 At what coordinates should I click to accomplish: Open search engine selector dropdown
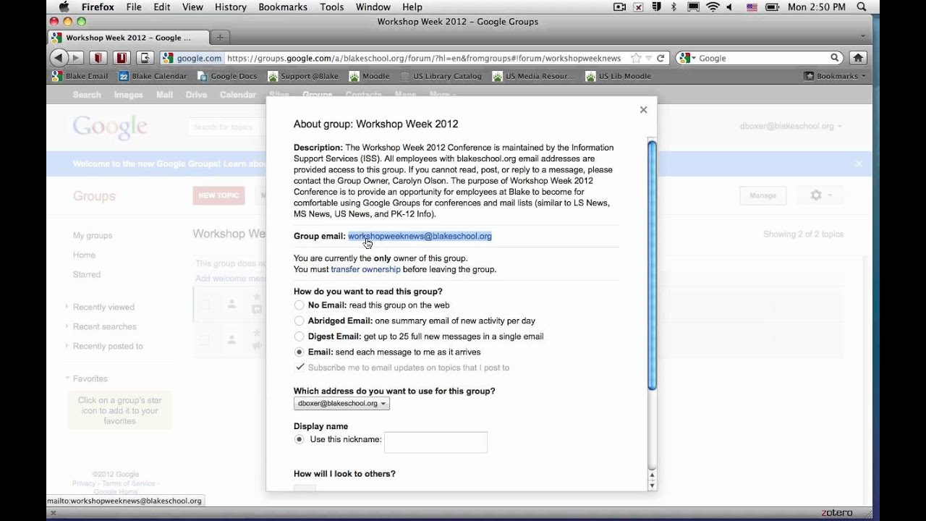pos(687,58)
